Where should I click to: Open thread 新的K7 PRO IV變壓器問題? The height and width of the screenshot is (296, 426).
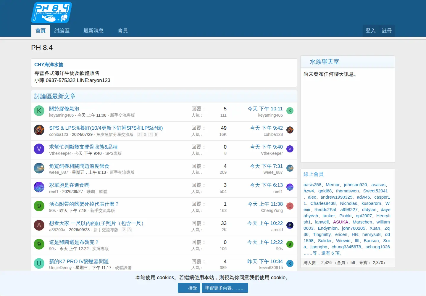click(79, 261)
